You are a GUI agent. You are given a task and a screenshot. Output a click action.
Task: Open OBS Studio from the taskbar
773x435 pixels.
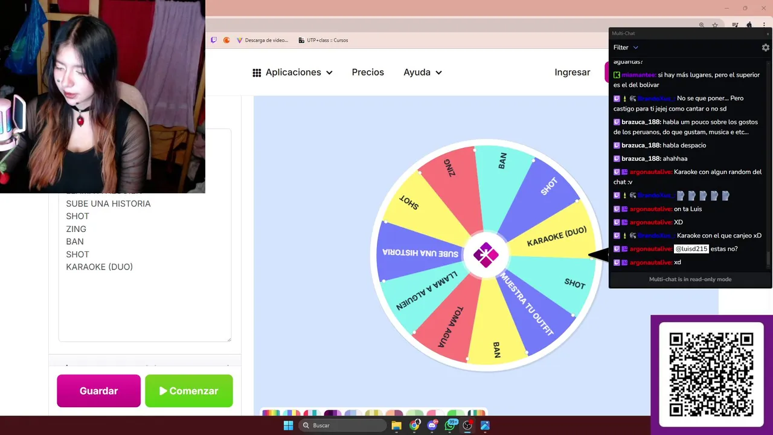pos(467,425)
